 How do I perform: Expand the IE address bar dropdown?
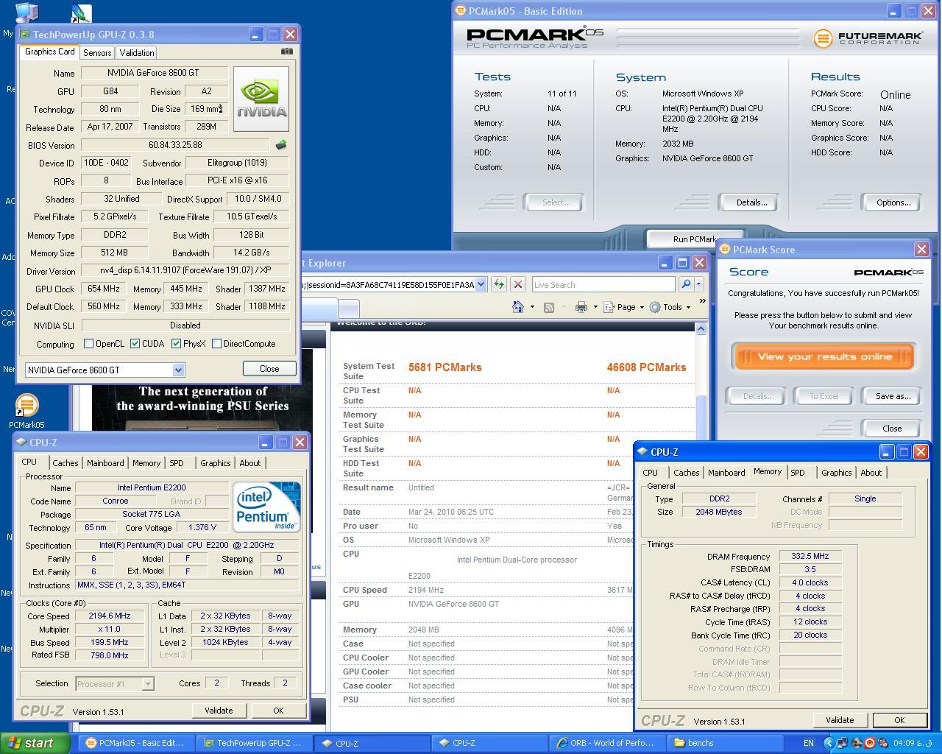pyautogui.click(x=481, y=284)
